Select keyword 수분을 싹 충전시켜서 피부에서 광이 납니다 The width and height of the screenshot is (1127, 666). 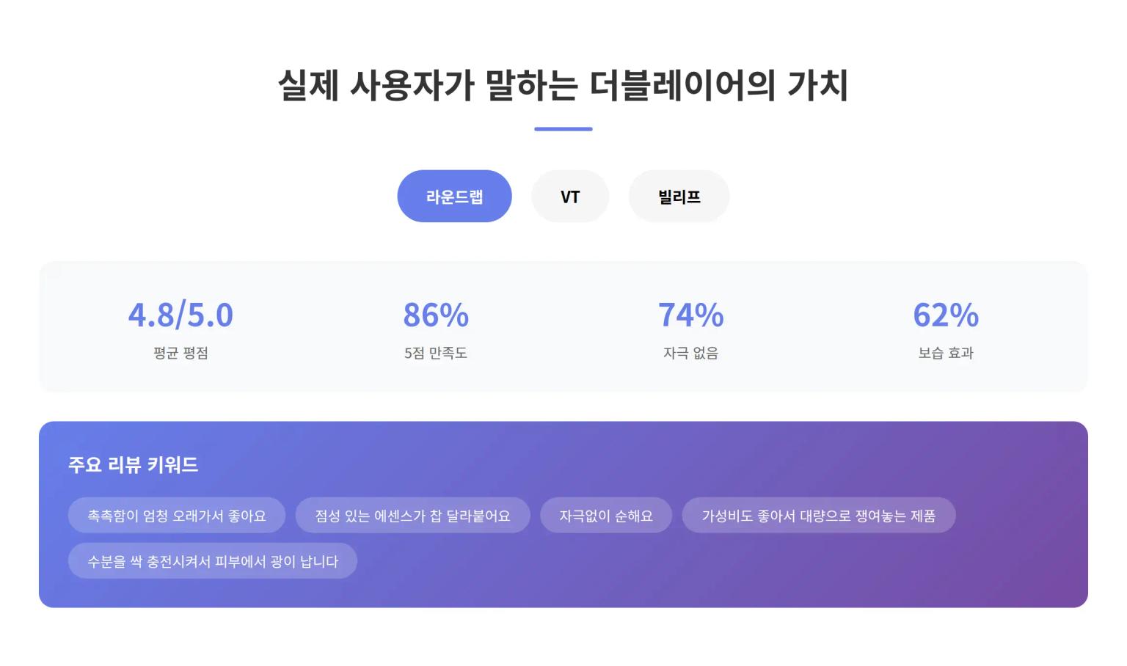coord(212,560)
